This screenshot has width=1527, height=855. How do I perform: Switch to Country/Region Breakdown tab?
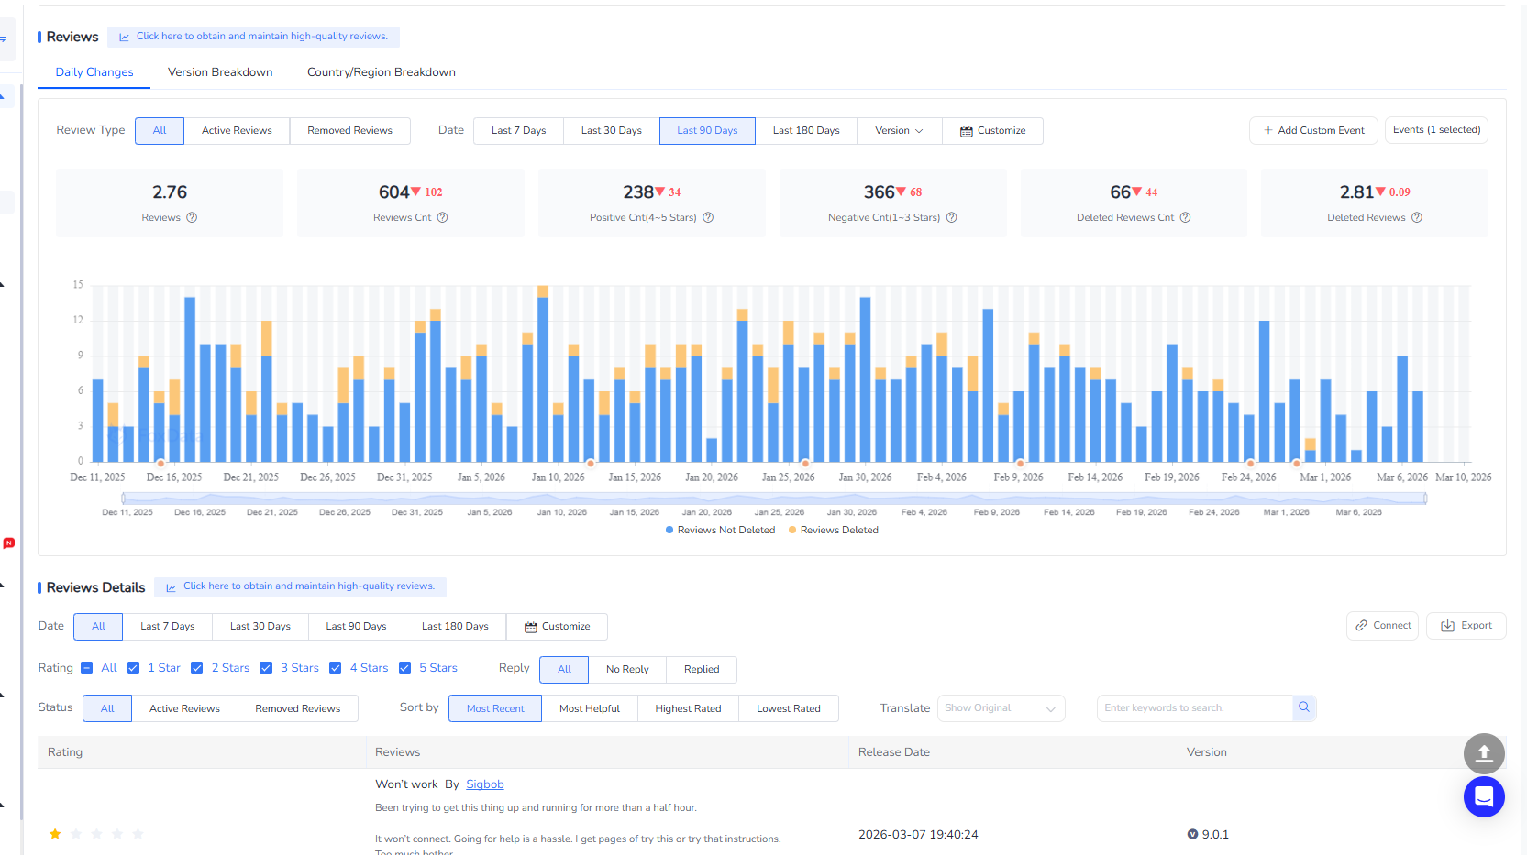coord(381,72)
